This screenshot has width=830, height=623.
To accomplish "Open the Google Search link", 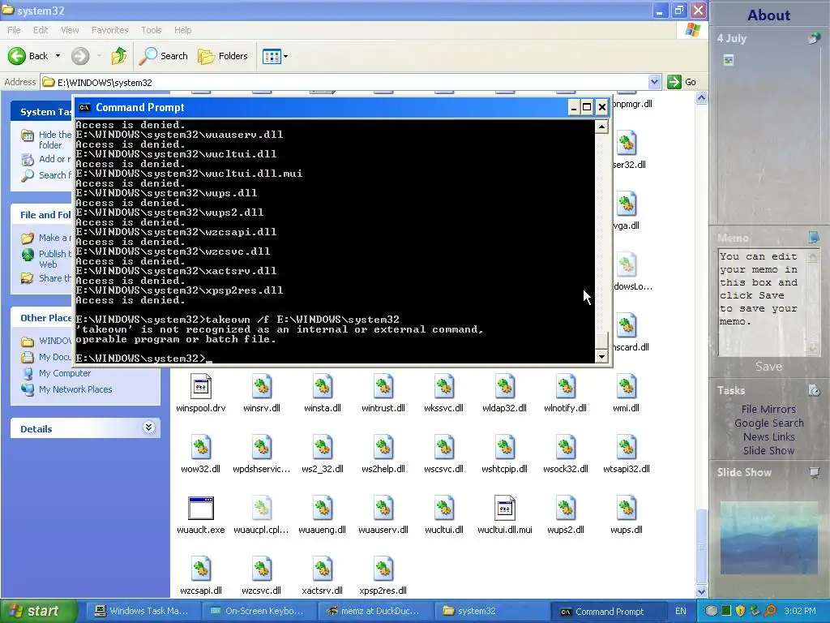I will click(768, 423).
